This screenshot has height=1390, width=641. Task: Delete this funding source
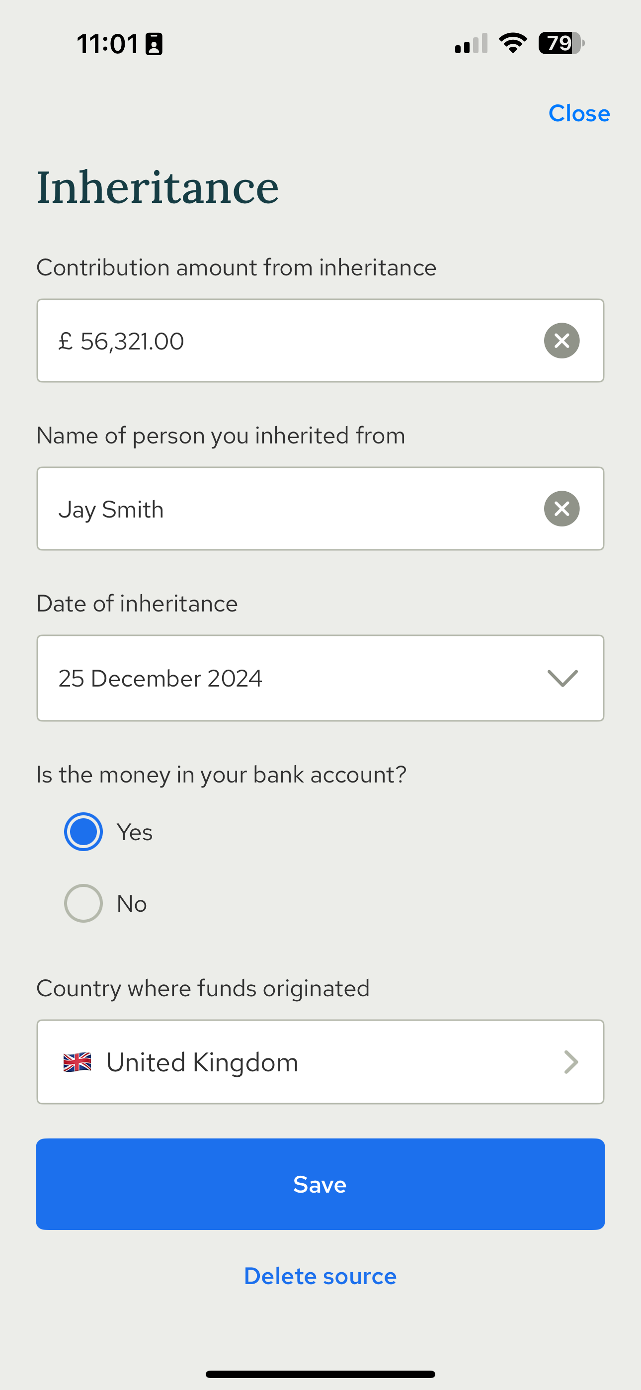pos(320,1276)
